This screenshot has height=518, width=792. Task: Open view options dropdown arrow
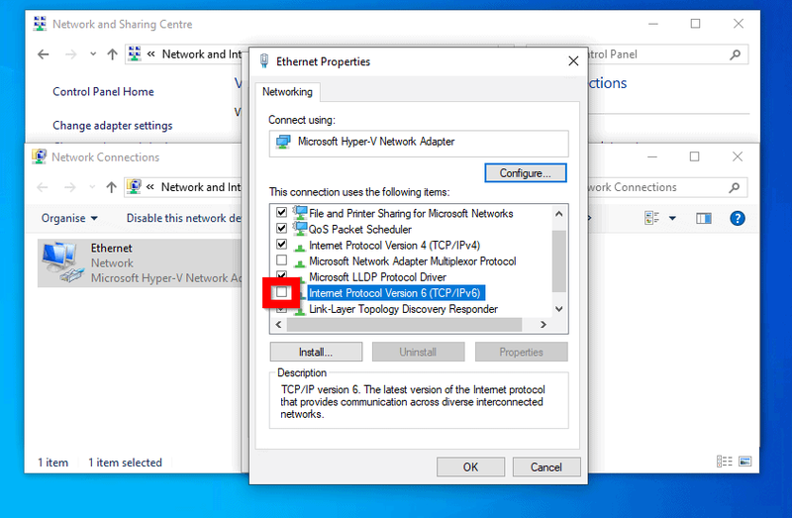[x=672, y=218]
